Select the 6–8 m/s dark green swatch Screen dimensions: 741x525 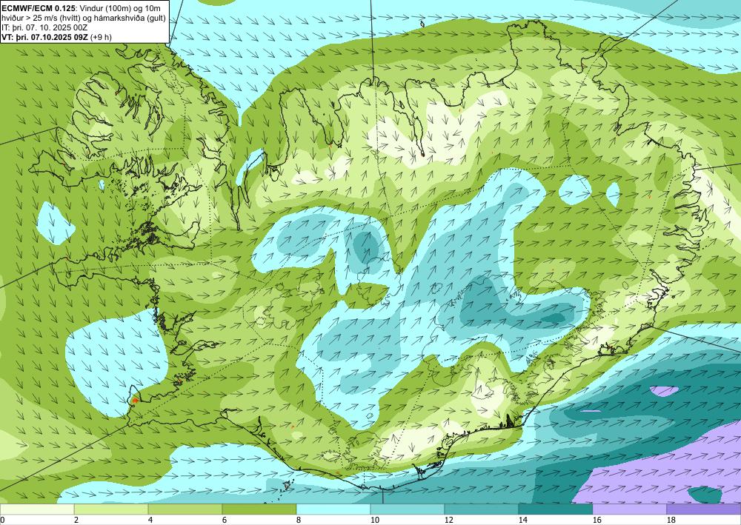[259, 509]
